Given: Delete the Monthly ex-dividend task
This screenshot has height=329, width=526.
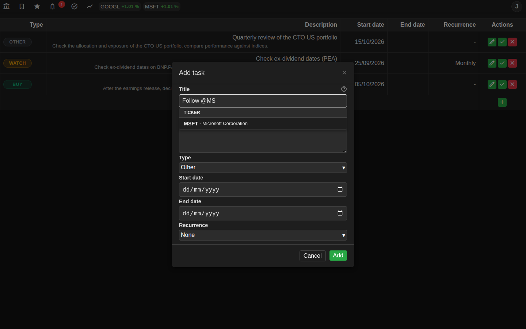Looking at the screenshot, I should click(512, 63).
